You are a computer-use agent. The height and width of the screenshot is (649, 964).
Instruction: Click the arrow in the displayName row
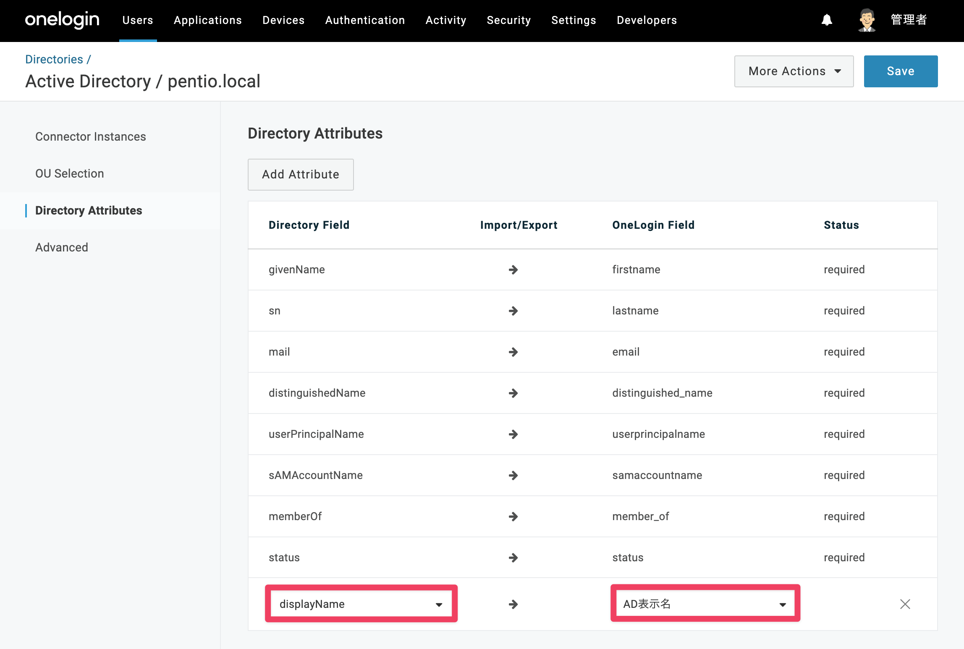[x=513, y=604]
